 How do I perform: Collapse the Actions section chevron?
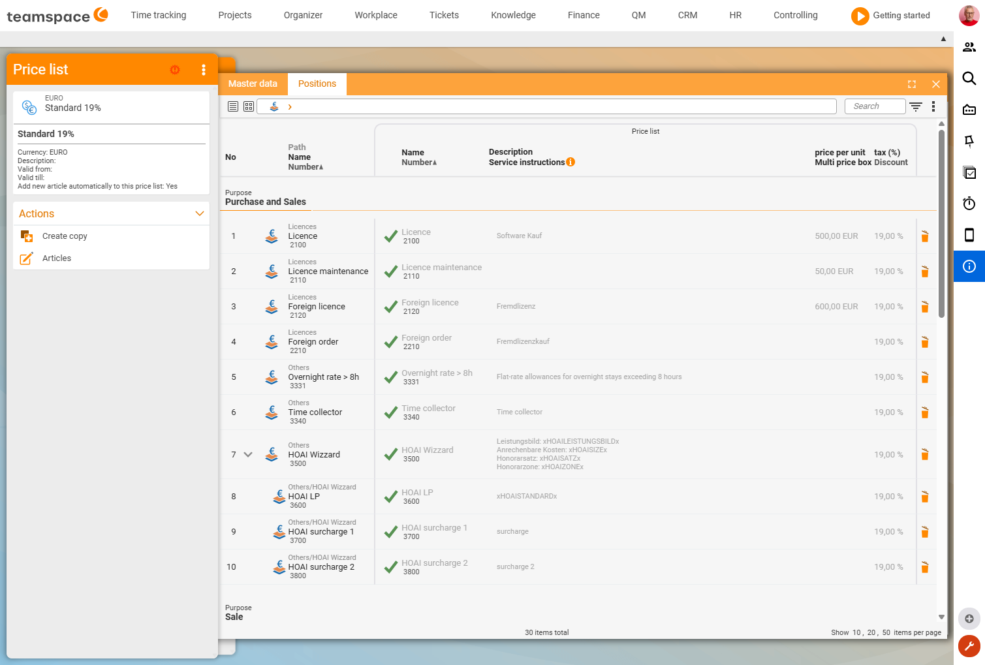pos(200,213)
